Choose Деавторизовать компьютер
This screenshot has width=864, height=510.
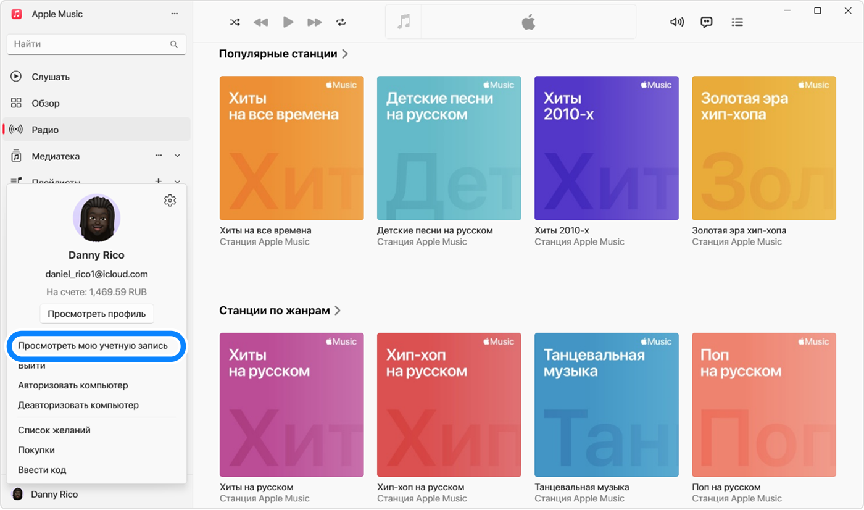point(78,405)
